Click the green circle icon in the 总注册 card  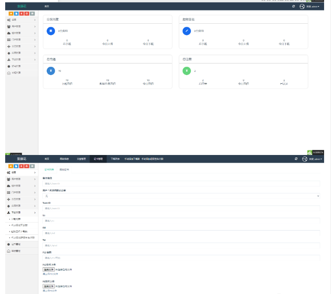click(x=186, y=71)
